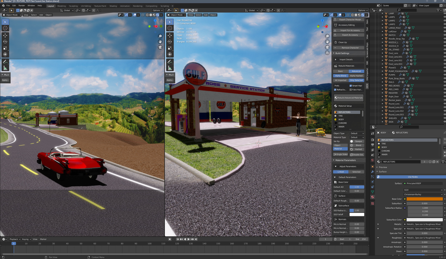This screenshot has height=259, width=446.
Task: Add a new workspace tab with plus
Action: tap(172, 6)
